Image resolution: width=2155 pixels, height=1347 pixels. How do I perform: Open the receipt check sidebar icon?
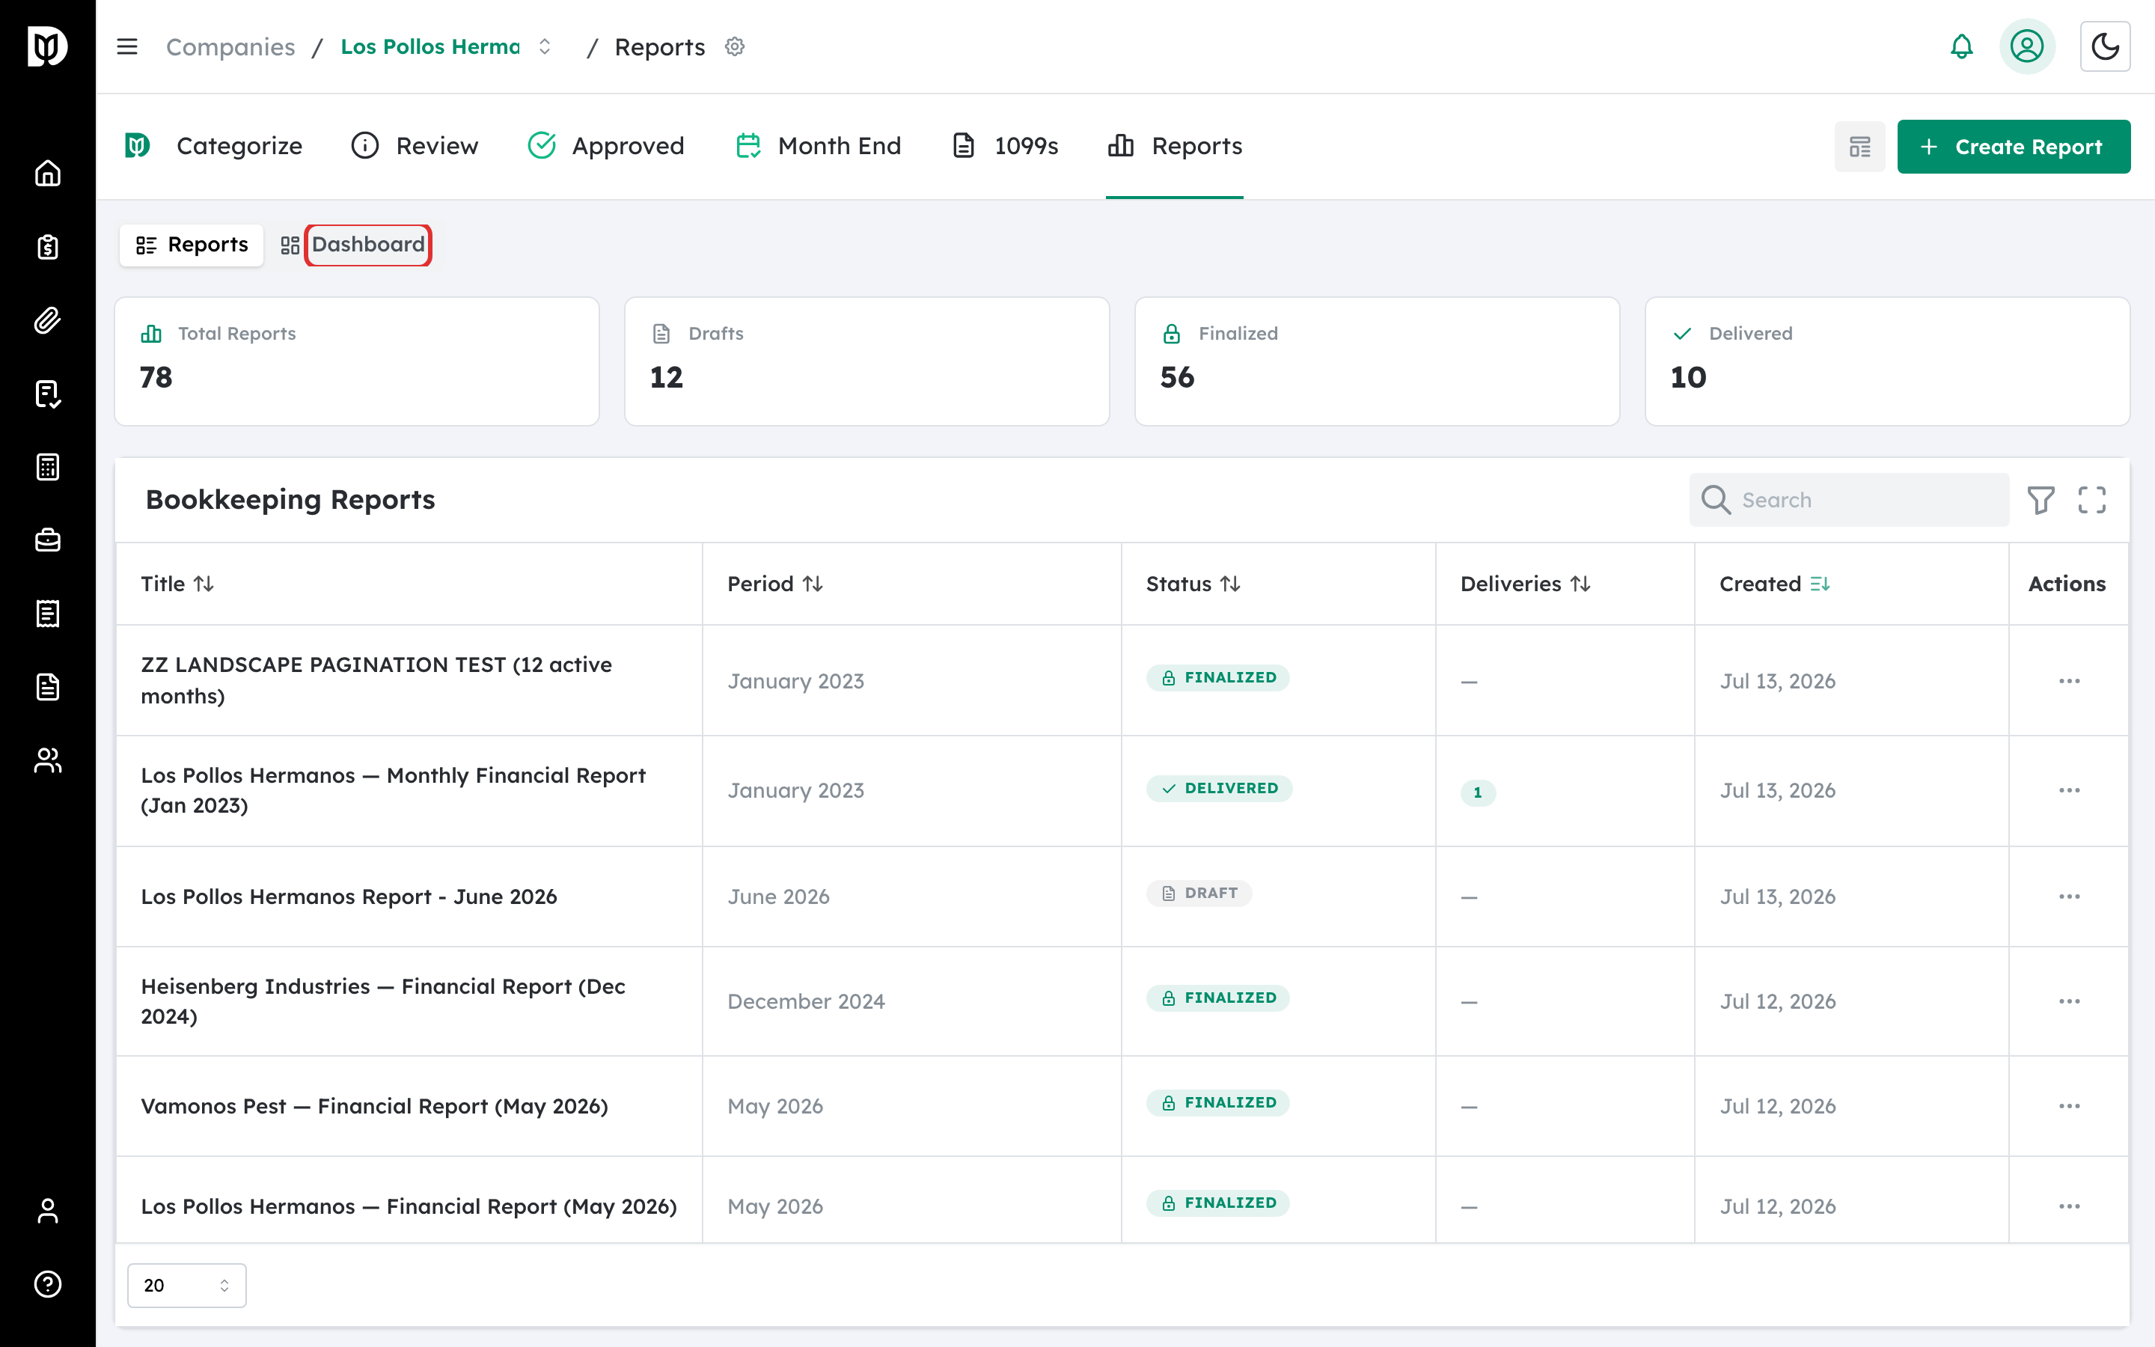pyautogui.click(x=47, y=394)
